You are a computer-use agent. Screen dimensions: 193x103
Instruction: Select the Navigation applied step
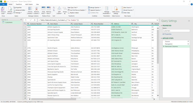coord(176,44)
